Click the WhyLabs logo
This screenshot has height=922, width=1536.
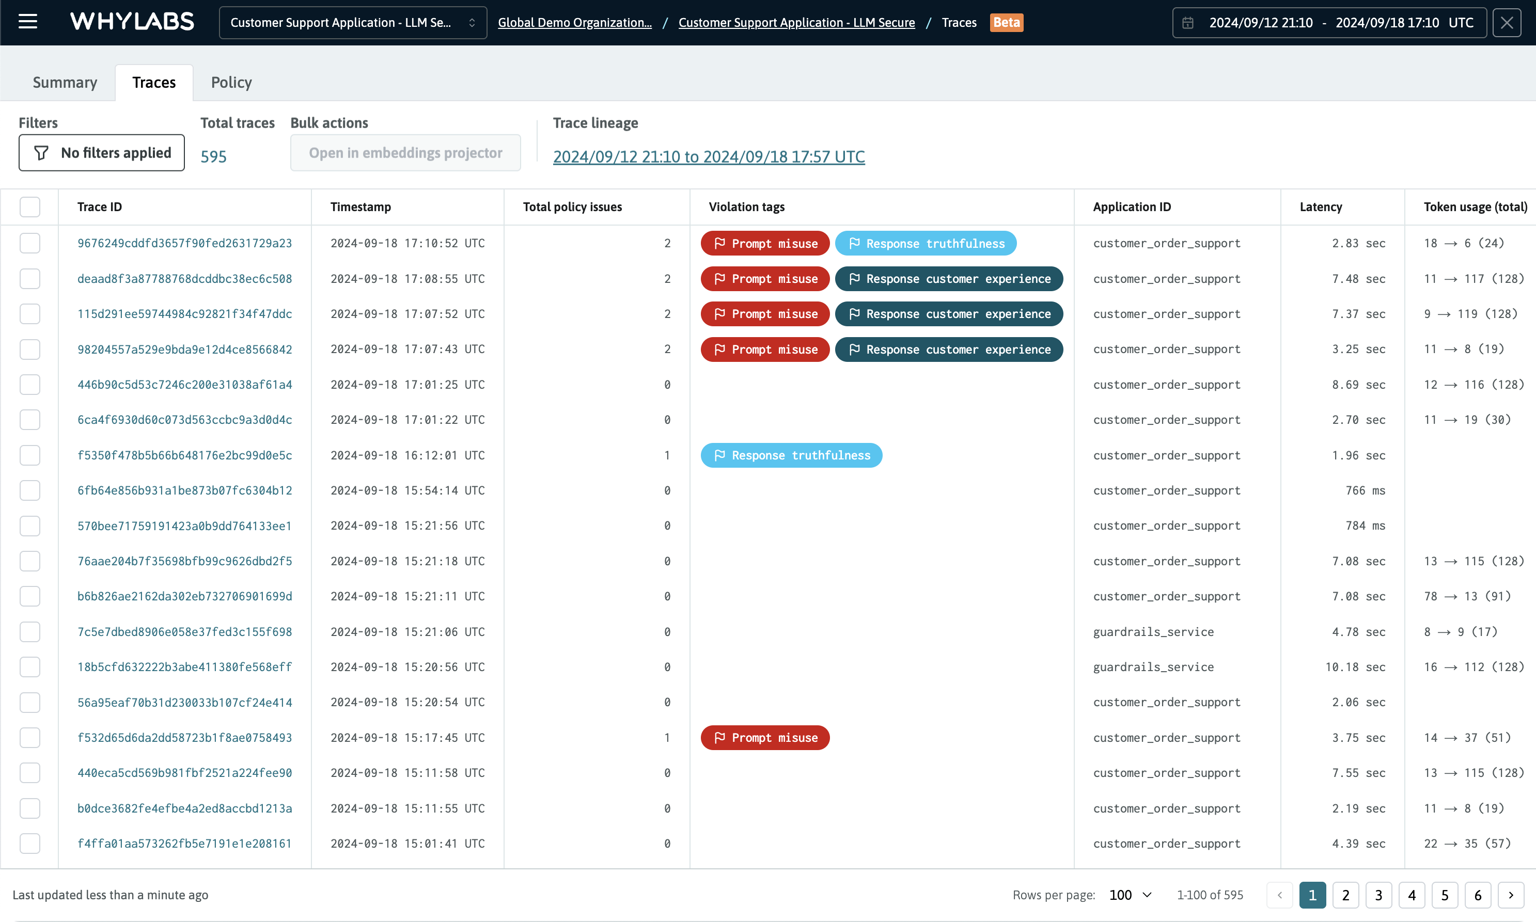[x=132, y=21]
